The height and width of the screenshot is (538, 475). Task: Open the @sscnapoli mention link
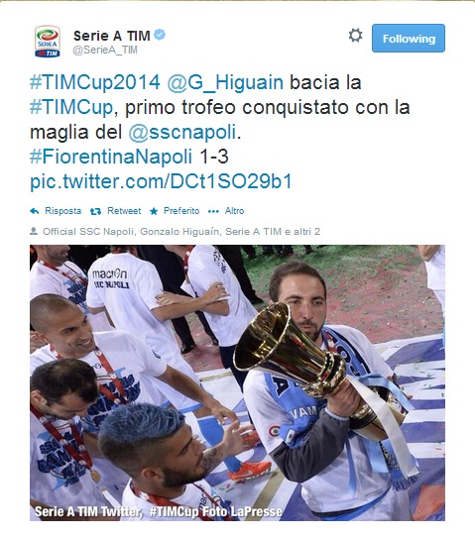[x=182, y=133]
